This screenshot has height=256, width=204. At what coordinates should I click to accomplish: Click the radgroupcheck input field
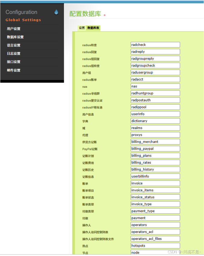coord(155,66)
